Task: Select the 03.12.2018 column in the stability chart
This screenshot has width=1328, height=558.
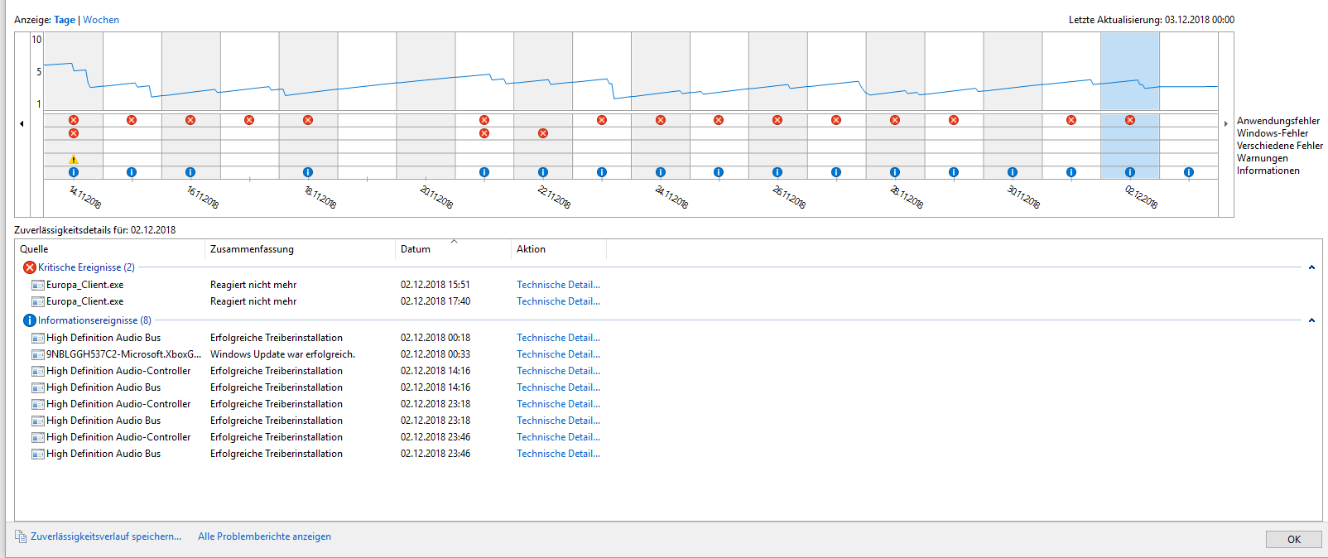Action: tap(1189, 103)
